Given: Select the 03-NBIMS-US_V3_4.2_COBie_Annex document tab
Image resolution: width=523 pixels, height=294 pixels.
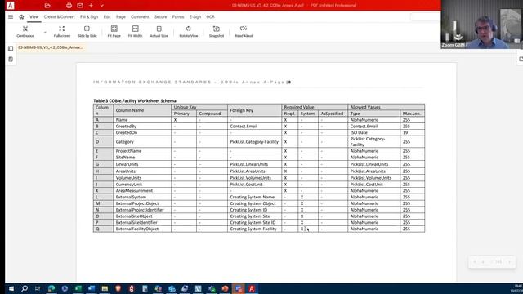Looking at the screenshot, I should click(x=51, y=47).
